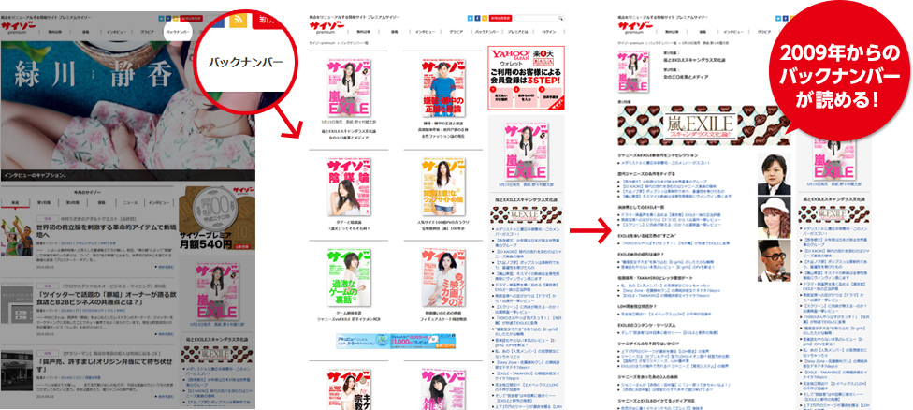The height and width of the screenshot is (410, 913).
Task: Open 無料記事 nav item on left homepage
Action: pyautogui.click(x=55, y=33)
